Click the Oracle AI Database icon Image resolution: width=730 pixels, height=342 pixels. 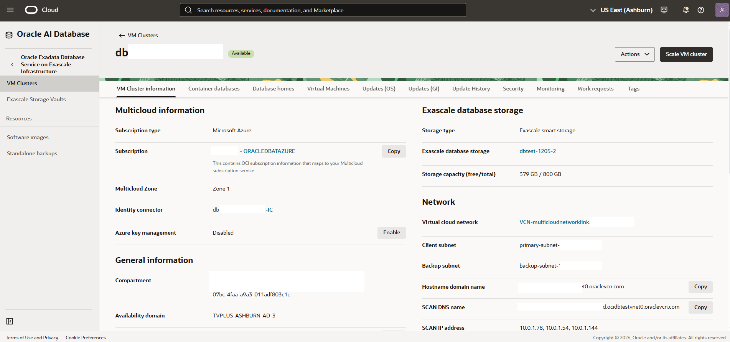(9, 35)
